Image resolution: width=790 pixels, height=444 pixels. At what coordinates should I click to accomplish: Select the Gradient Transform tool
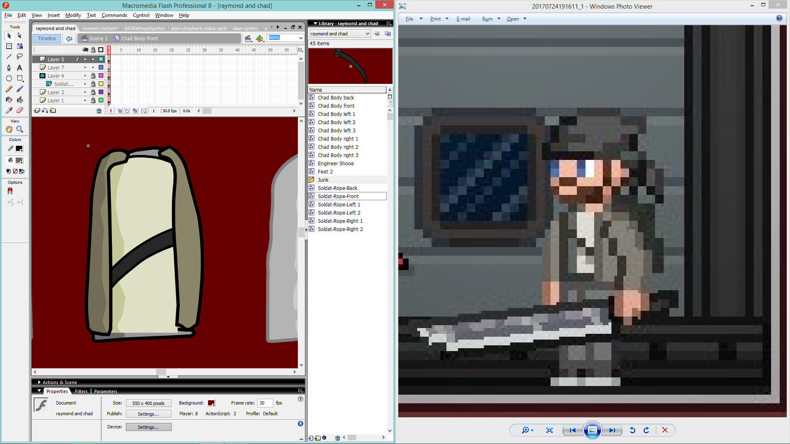19,46
